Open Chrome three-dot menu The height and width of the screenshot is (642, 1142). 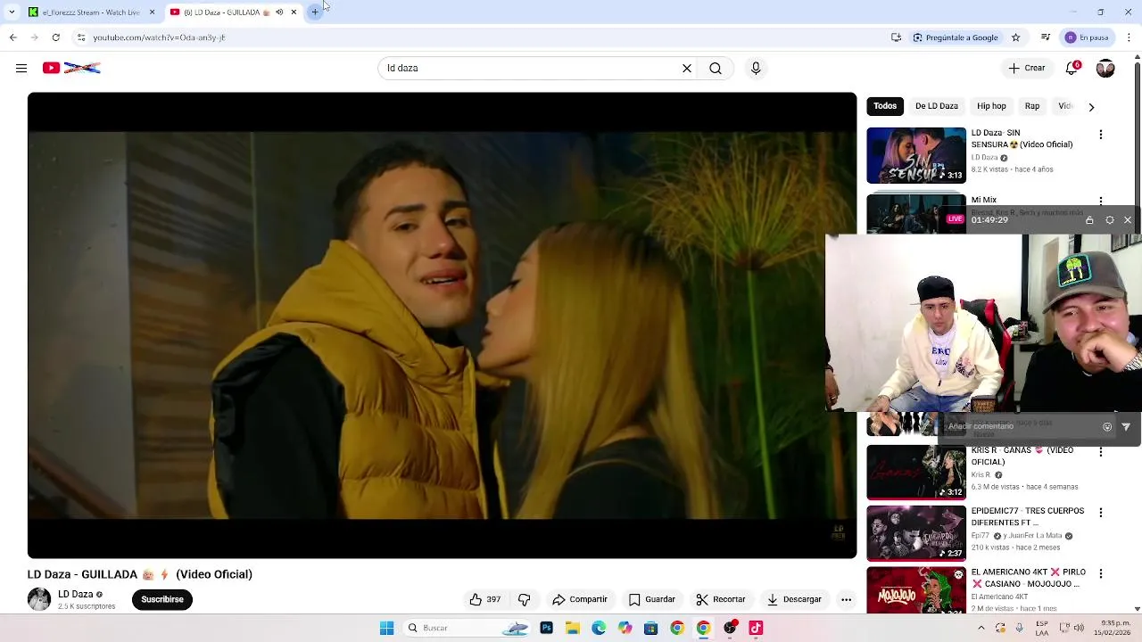1130,37
